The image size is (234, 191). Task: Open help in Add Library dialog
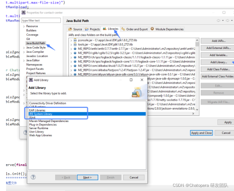[33, 177]
